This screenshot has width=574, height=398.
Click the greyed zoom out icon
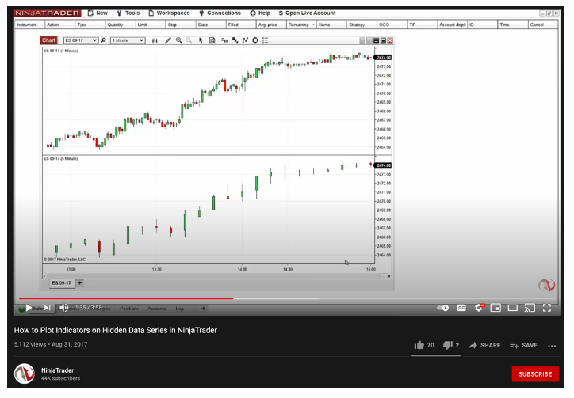189,40
